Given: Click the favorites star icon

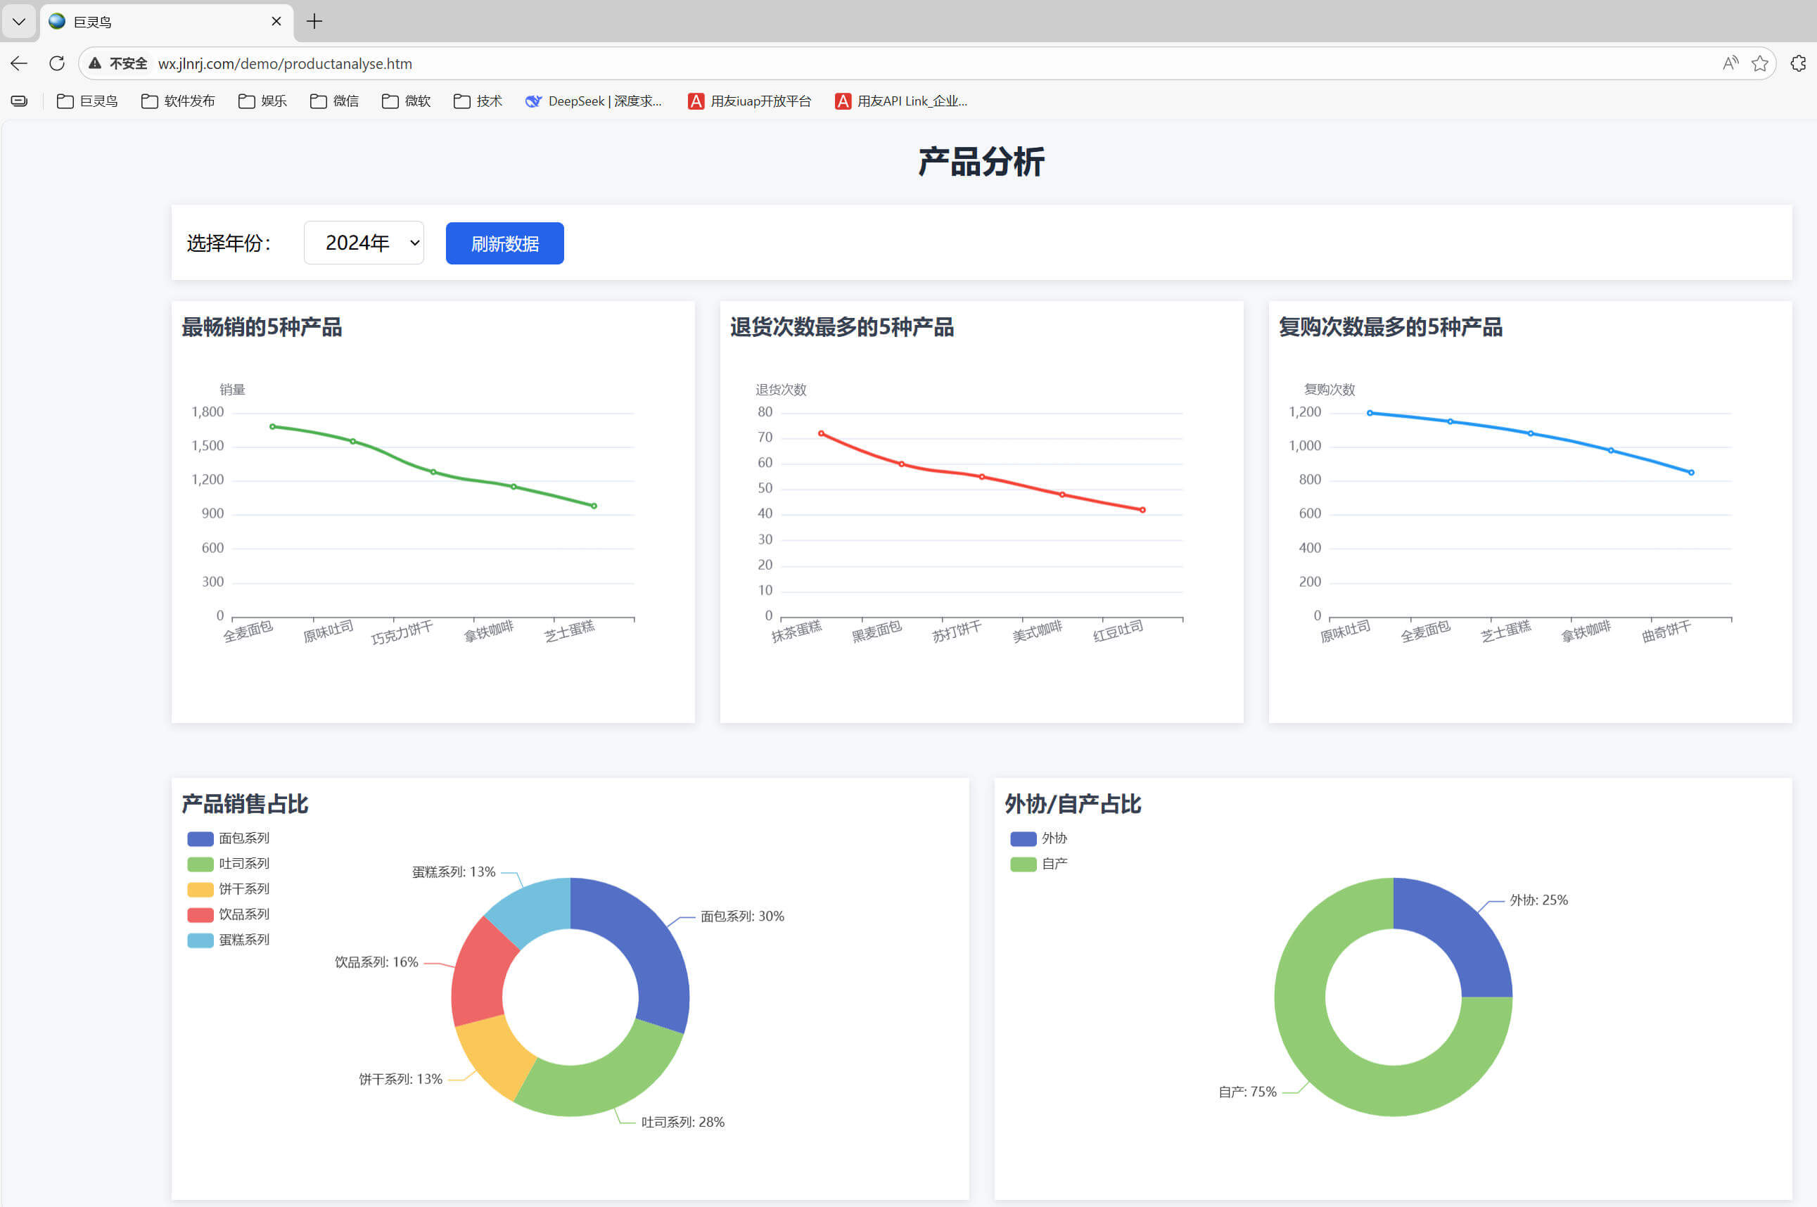Looking at the screenshot, I should tap(1759, 63).
